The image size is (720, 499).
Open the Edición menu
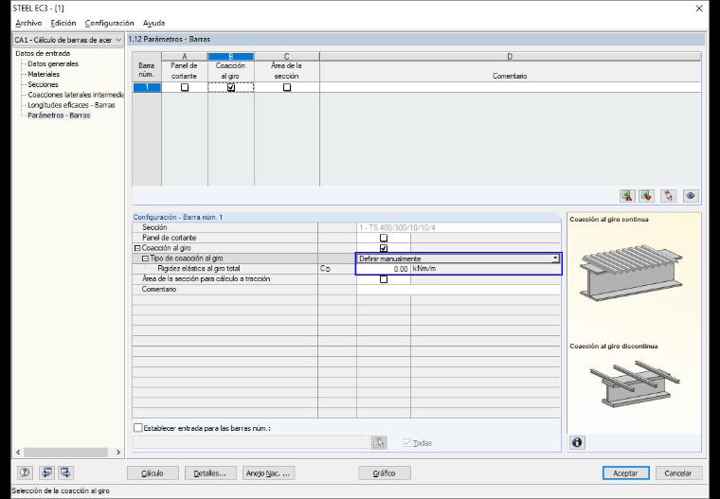click(x=63, y=23)
